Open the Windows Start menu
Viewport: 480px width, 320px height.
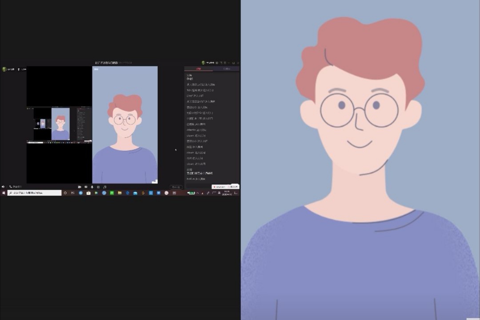4,193
